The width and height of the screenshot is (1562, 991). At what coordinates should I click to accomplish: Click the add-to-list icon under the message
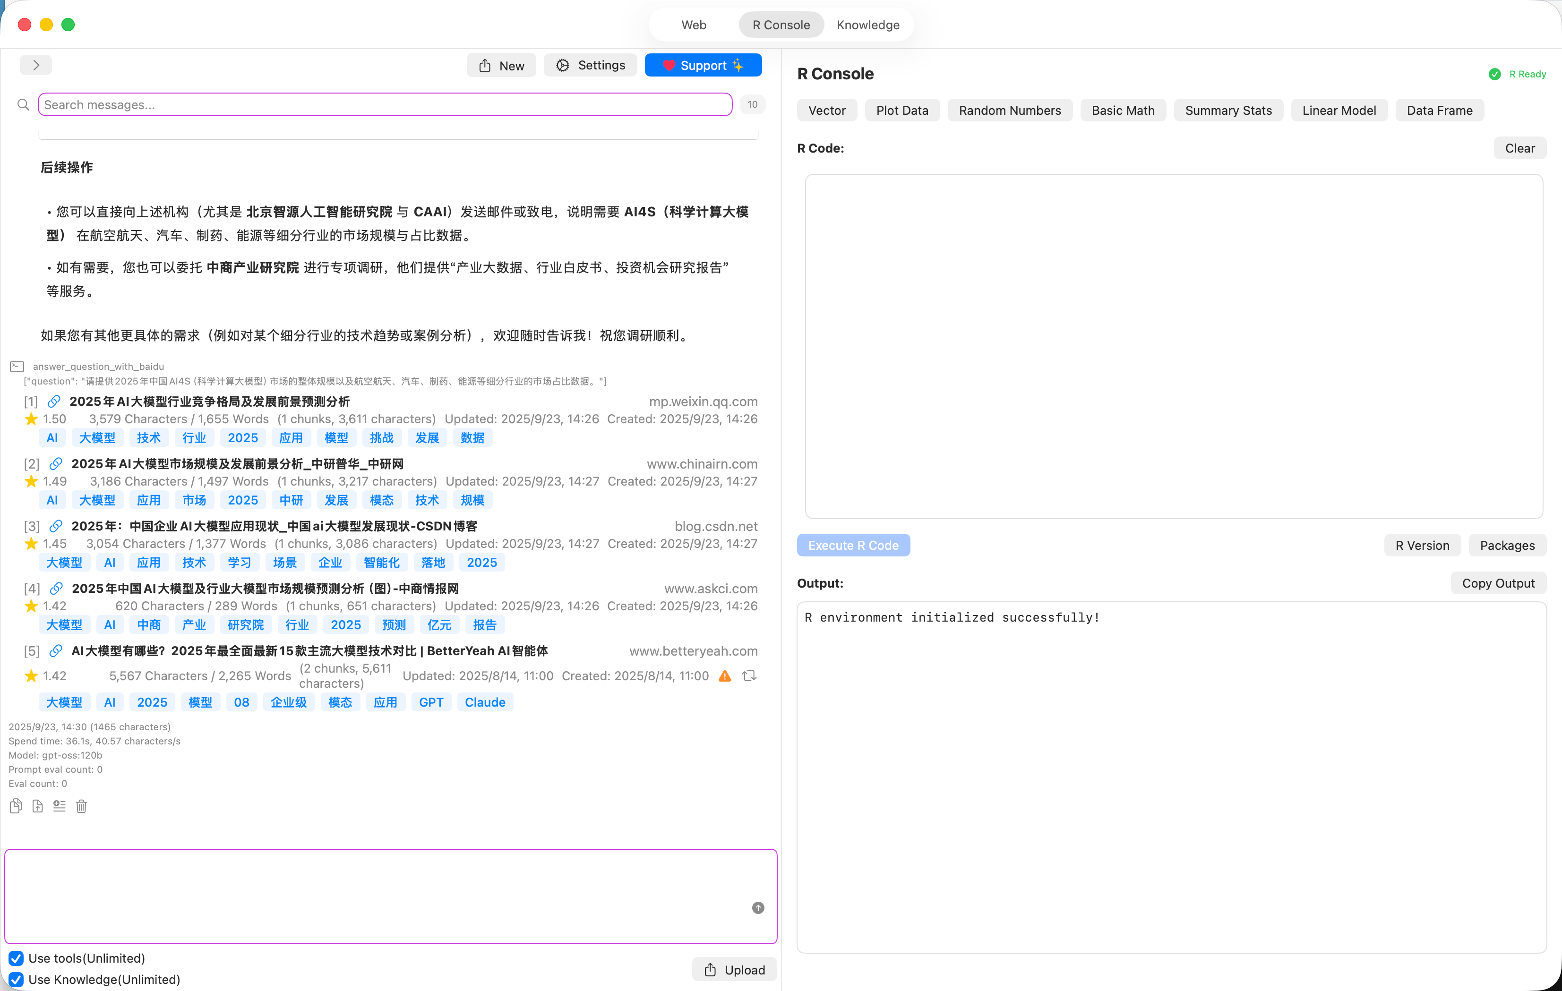[x=59, y=805]
